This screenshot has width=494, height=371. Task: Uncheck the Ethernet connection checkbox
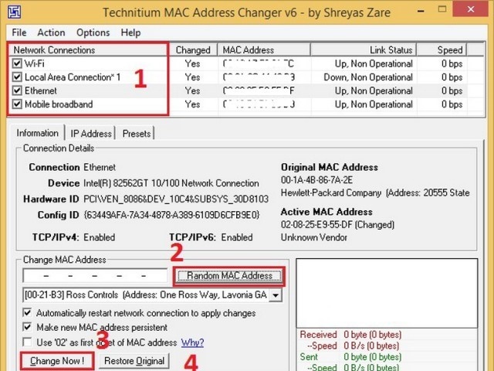(17, 90)
